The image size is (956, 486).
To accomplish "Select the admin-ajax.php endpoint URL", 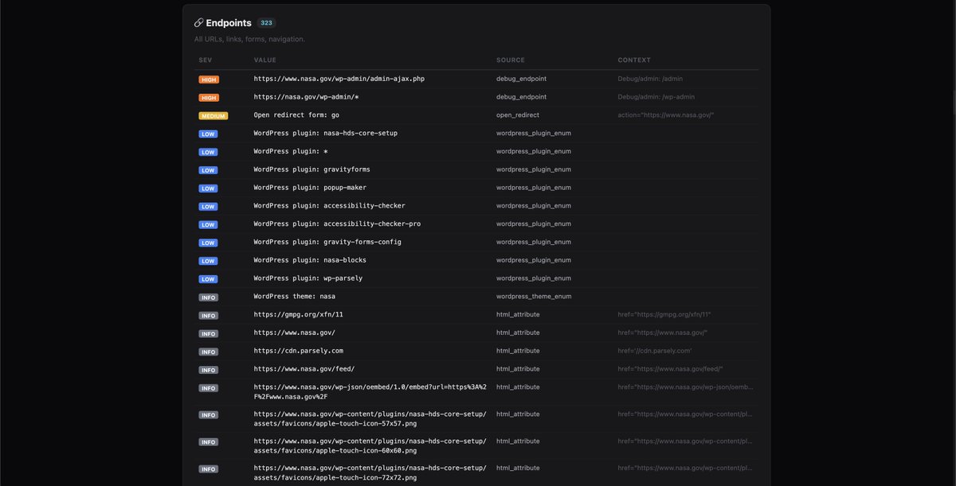I will tap(339, 79).
